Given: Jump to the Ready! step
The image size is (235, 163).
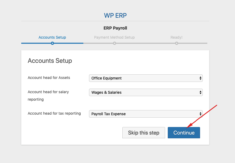Looking at the screenshot, I should tap(177, 37).
